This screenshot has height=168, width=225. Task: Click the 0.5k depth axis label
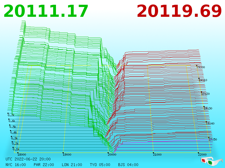(x=13, y=127)
